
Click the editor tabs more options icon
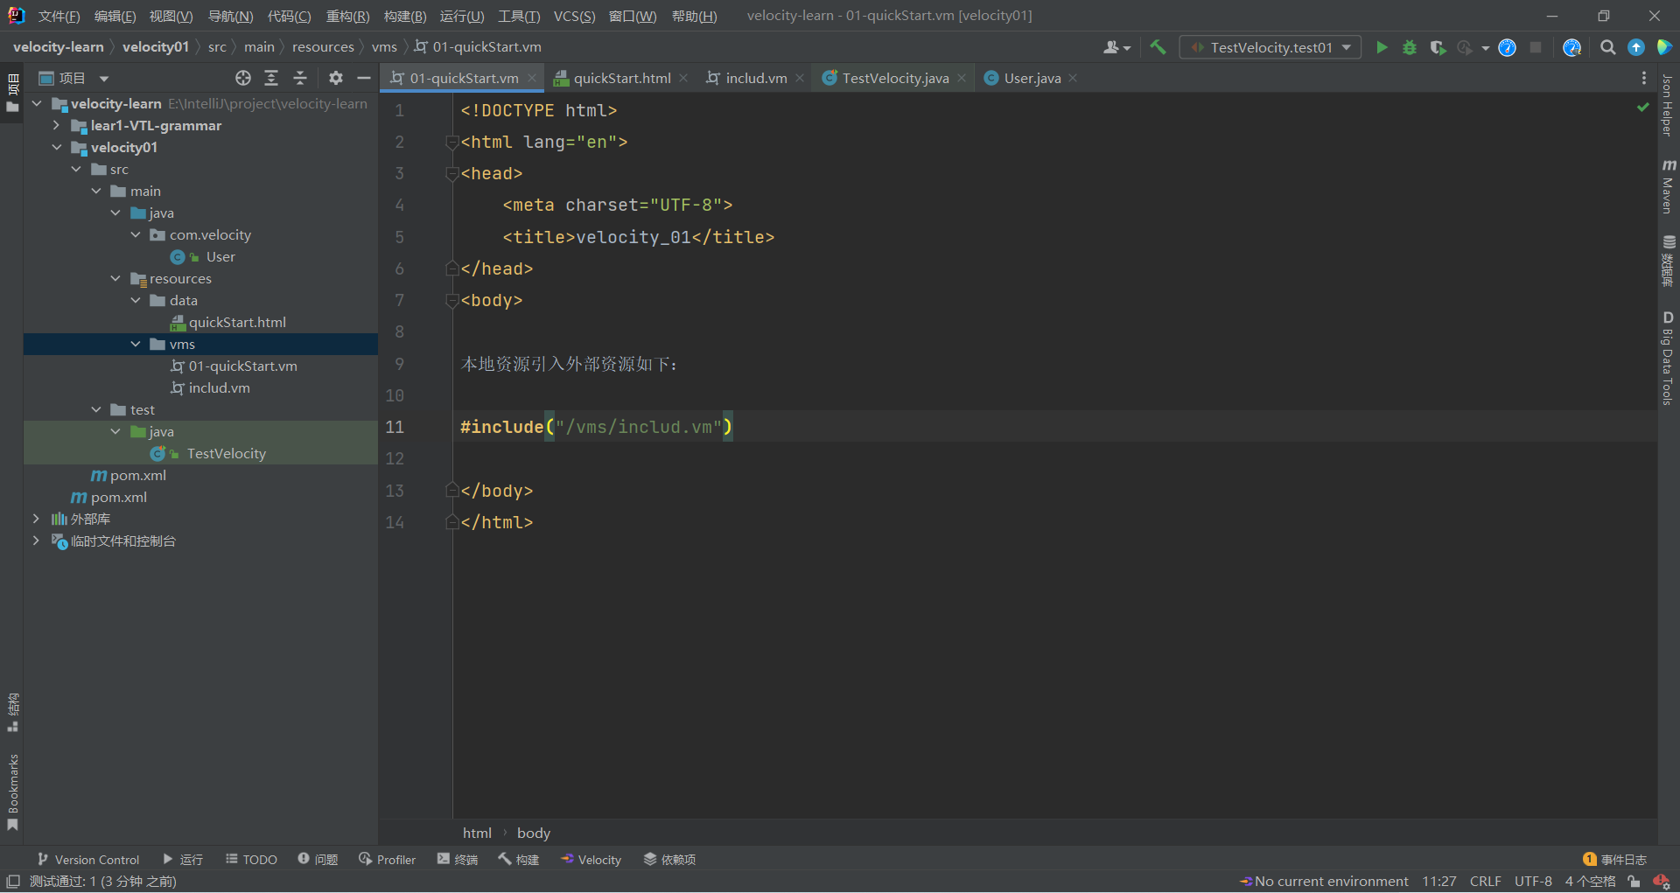pyautogui.click(x=1644, y=78)
